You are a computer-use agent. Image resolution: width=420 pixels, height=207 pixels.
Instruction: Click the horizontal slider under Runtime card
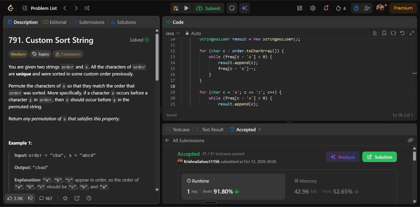pos(210,202)
